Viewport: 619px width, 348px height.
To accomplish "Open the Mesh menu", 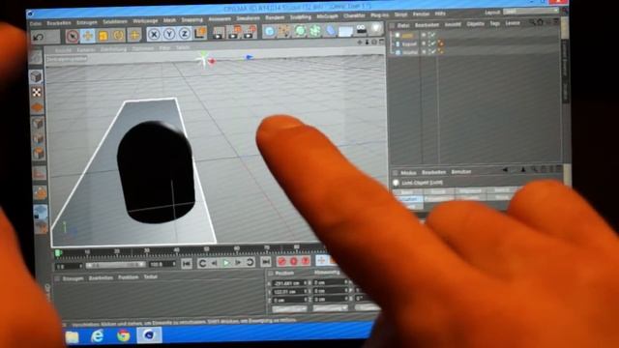I will click(170, 20).
